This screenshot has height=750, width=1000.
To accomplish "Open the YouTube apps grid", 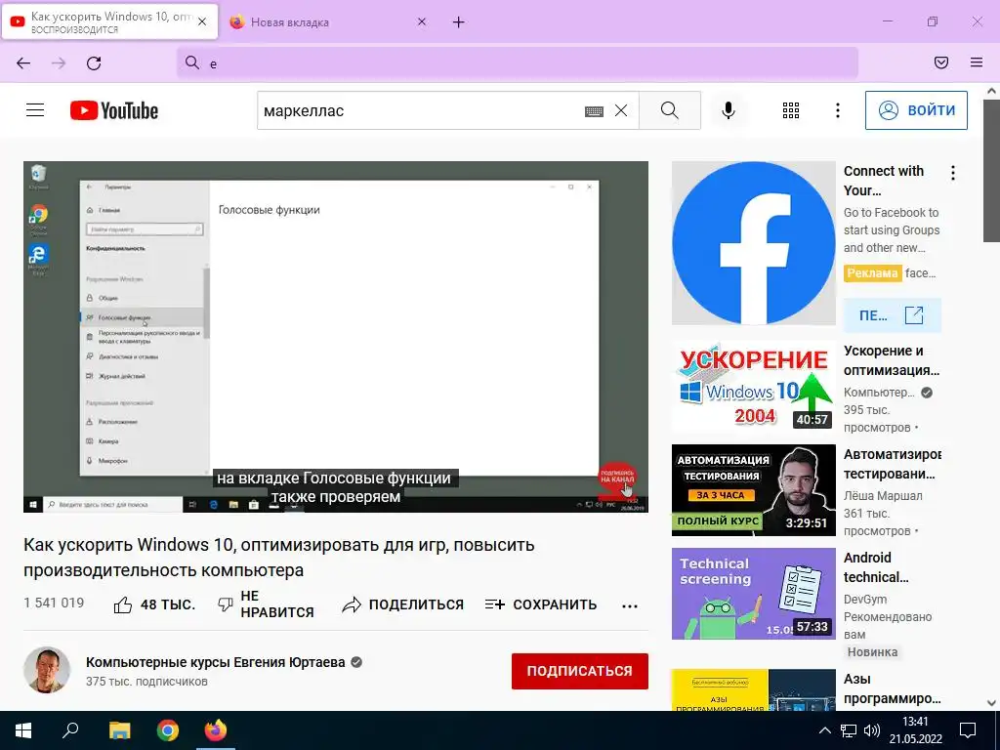I will coord(791,110).
